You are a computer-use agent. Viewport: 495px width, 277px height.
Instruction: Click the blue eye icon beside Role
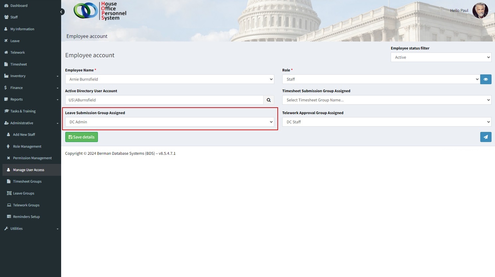485,79
